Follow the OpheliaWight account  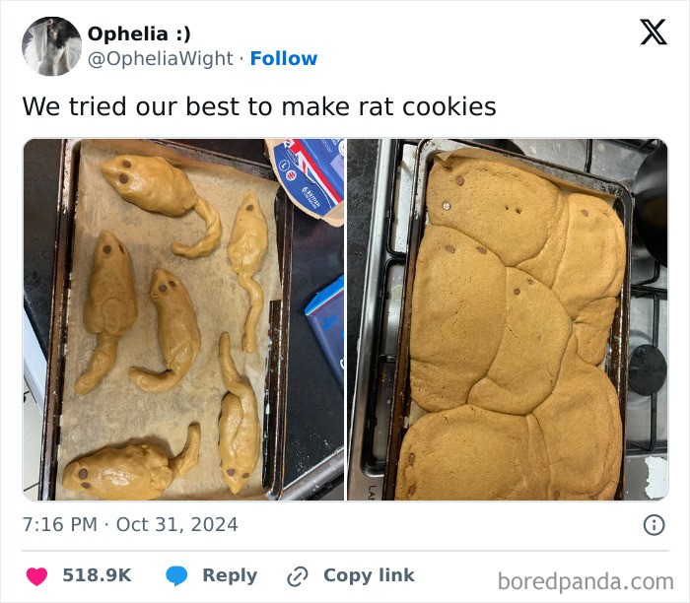(x=284, y=58)
